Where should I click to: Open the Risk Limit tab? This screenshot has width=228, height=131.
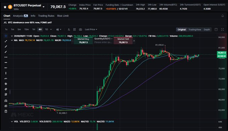(x=63, y=16)
